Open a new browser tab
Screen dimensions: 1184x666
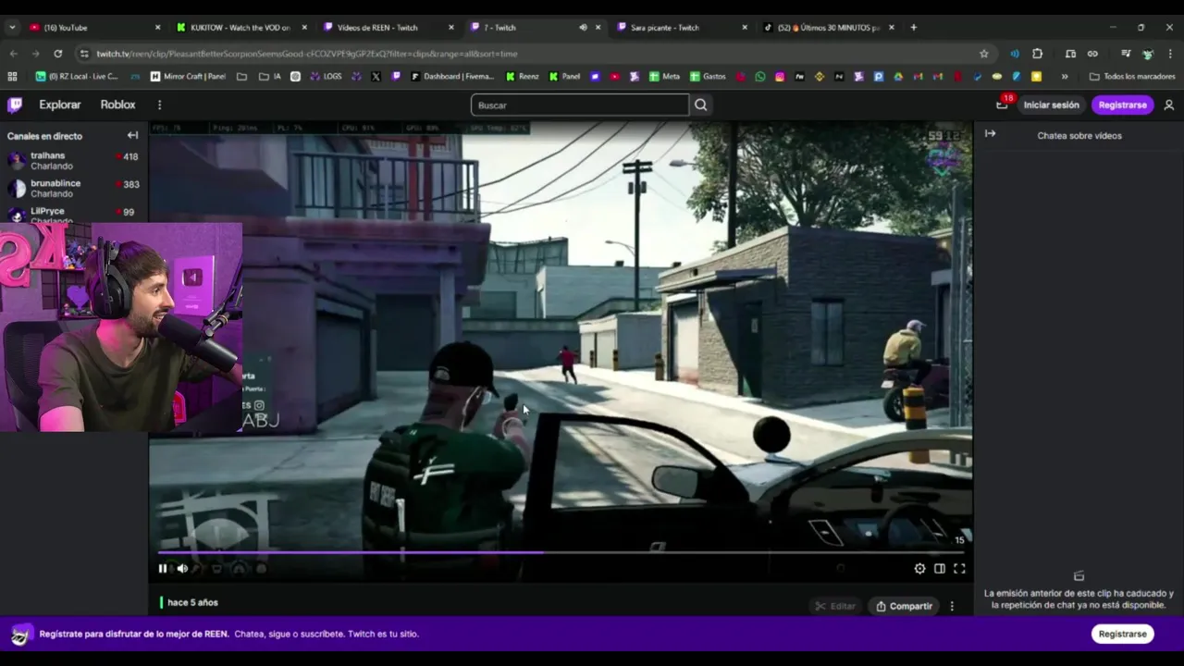[x=914, y=28]
